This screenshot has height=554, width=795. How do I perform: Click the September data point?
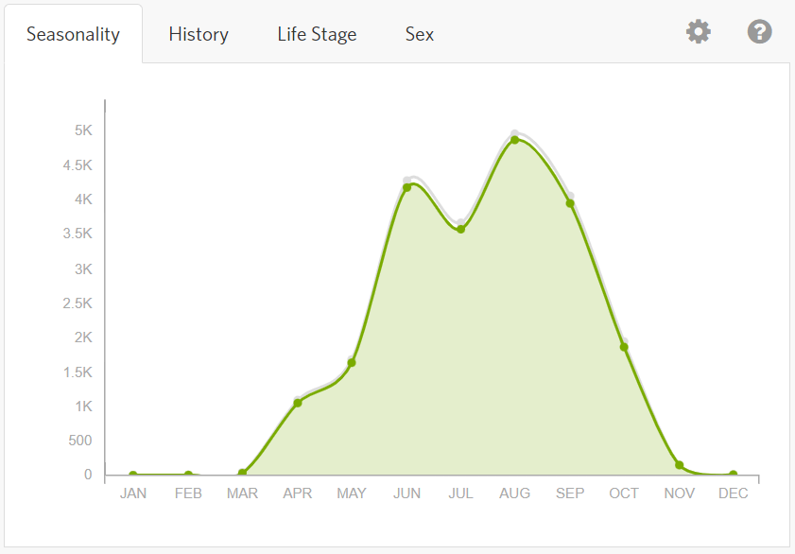(x=570, y=203)
